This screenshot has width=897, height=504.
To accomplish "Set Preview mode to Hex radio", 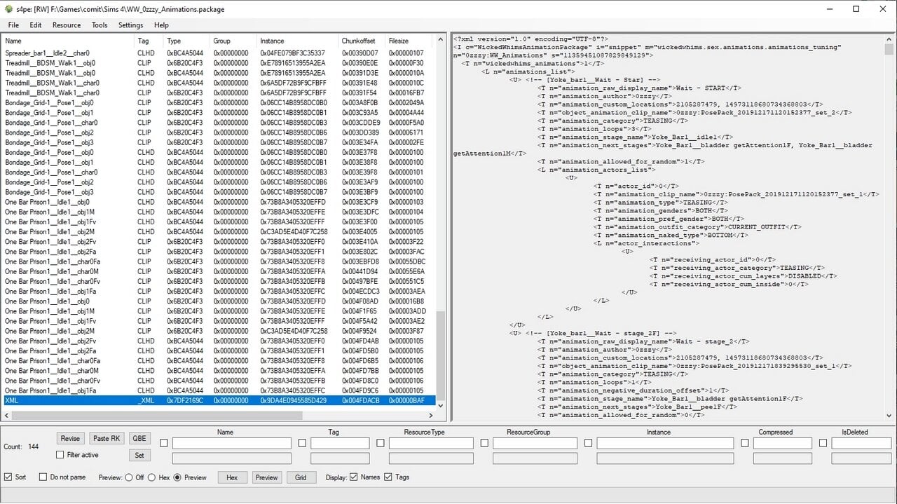I will (152, 477).
